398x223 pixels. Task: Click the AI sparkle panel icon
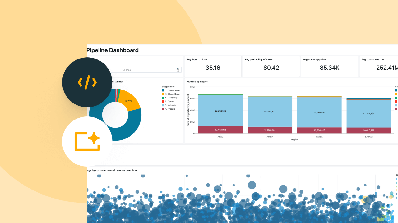pyautogui.click(x=87, y=142)
